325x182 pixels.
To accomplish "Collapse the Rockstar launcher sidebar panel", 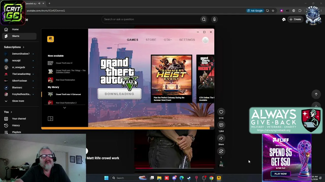I will 50,119.
